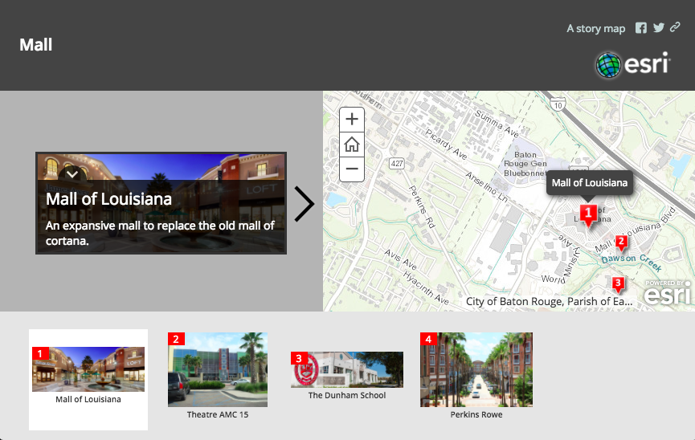
Task: Select The Dunham School thumbnail
Action: tap(347, 369)
